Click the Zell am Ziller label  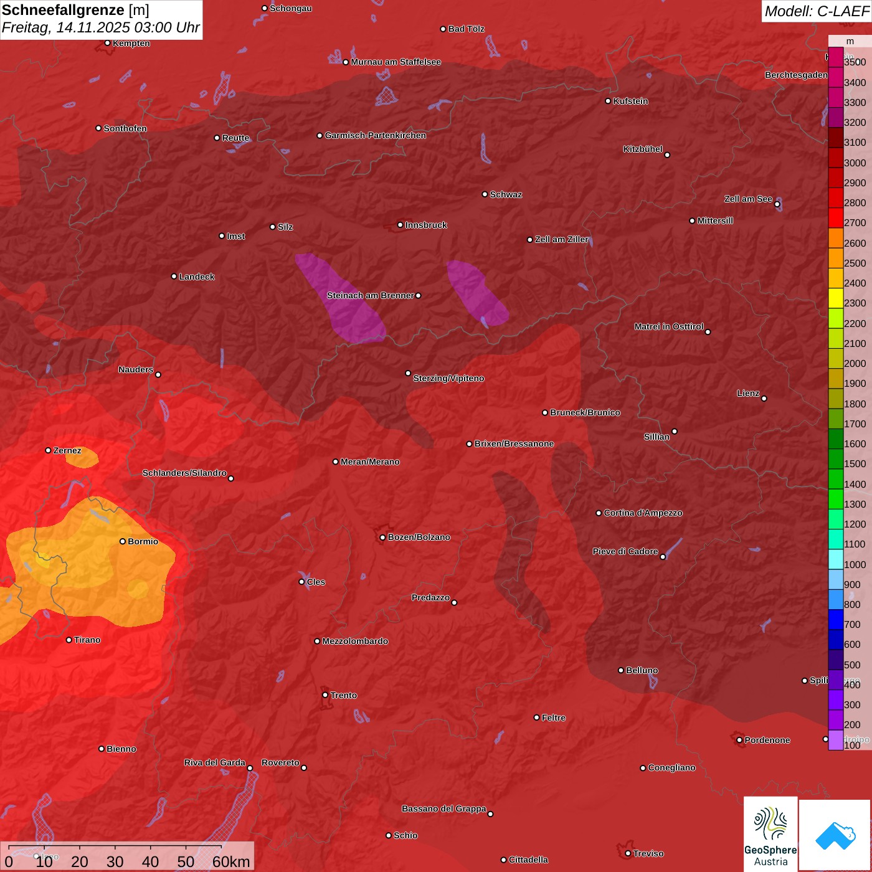[562, 239]
